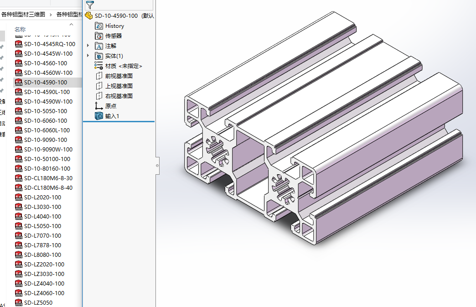The height and width of the screenshot is (307, 476).
Task: Select file SD-LZ4040-100
Action: [44, 284]
